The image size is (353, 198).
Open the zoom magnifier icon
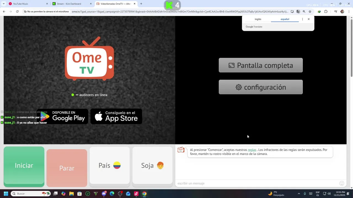click(304, 12)
